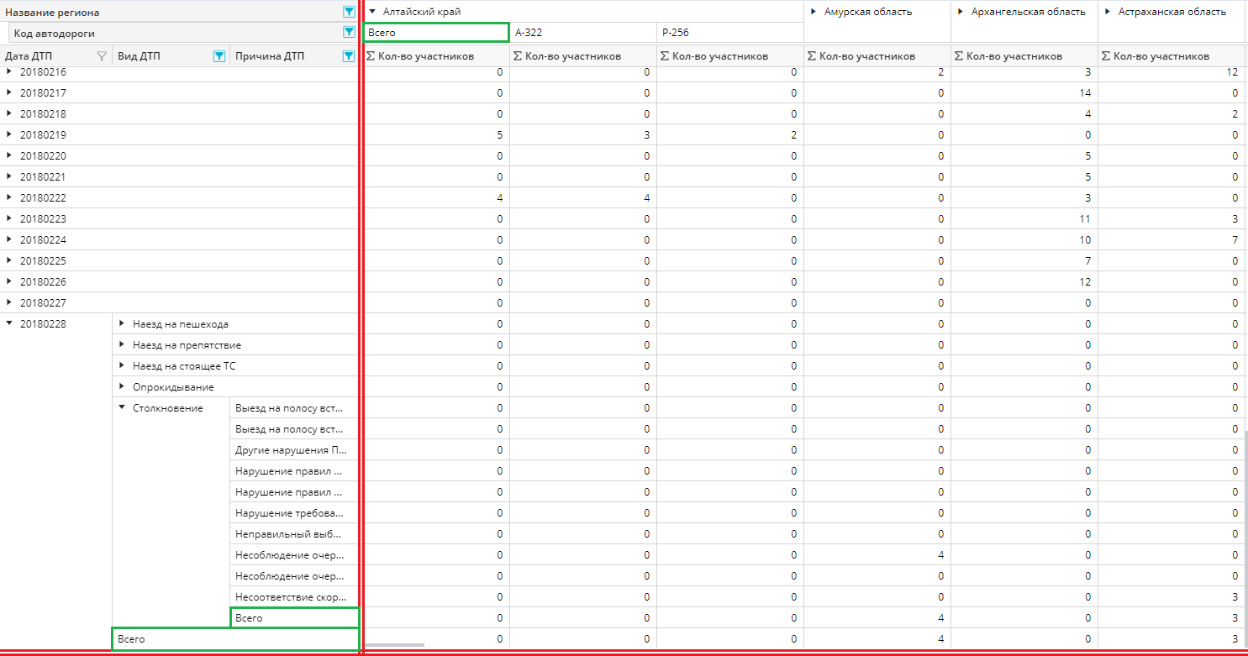
Task: Click the vertical scrollbar on right
Action: click(1245, 538)
